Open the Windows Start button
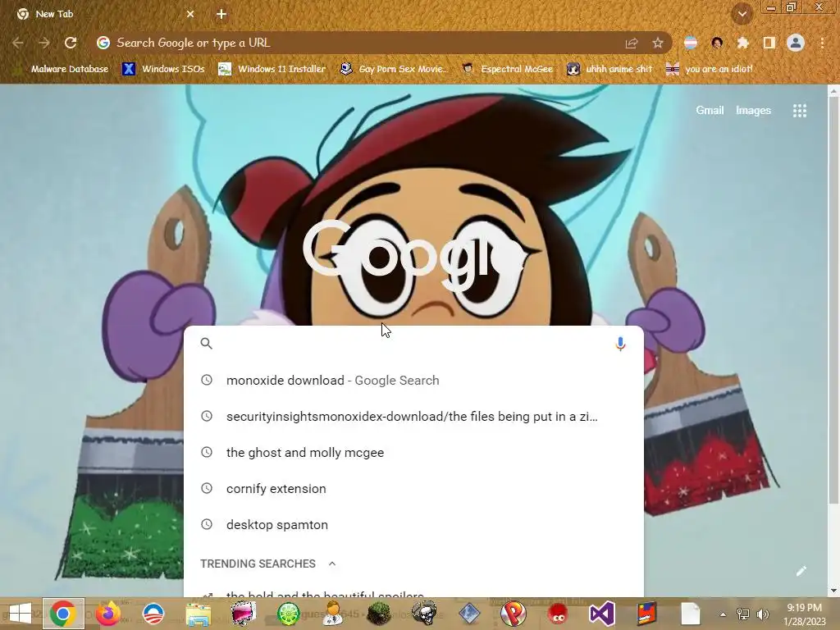 (x=21, y=614)
